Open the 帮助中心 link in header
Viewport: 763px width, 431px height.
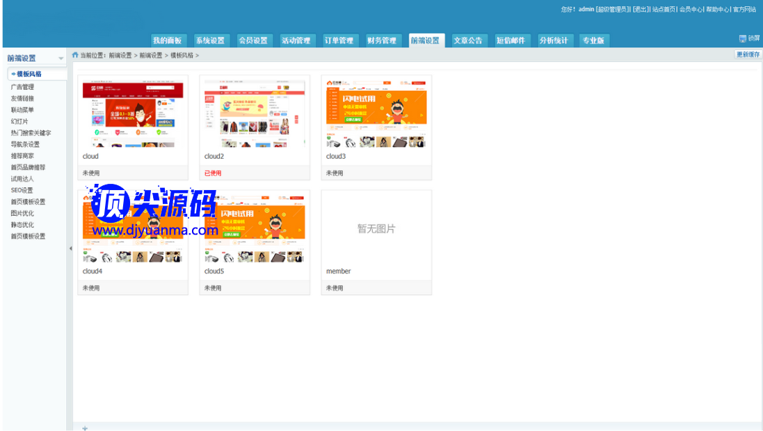[718, 9]
